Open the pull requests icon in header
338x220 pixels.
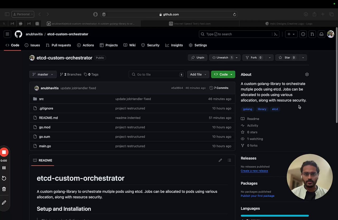pos(312,34)
